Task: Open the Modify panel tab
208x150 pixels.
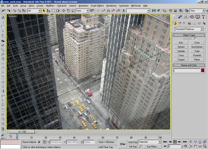Action: [180, 17]
